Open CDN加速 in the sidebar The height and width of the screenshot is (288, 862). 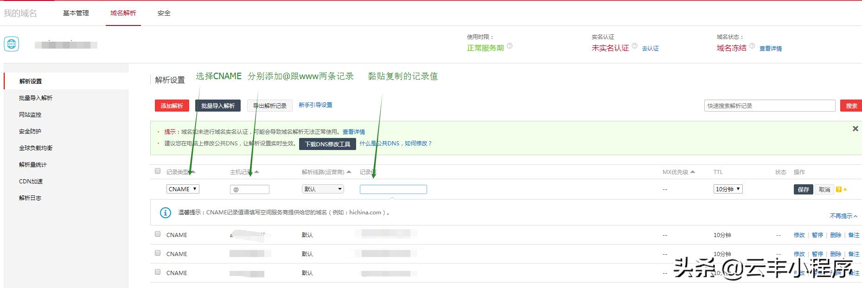click(x=31, y=181)
